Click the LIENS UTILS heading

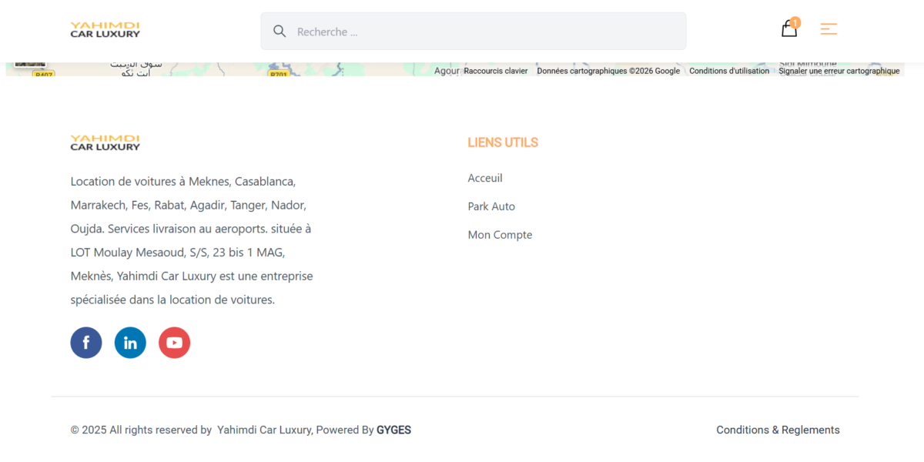click(x=503, y=142)
